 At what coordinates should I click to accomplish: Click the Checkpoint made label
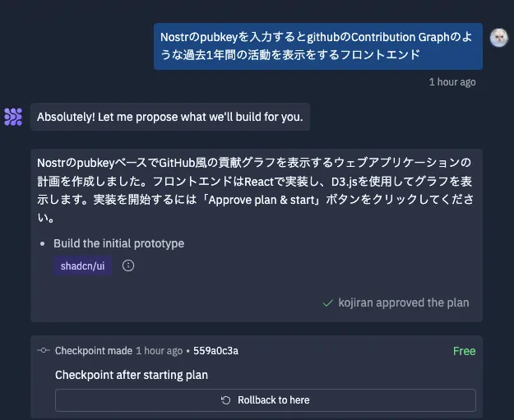point(93,351)
